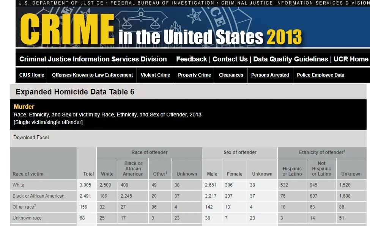The image size is (370, 226).
Task: Open the Violent Crime section
Action: click(155, 75)
